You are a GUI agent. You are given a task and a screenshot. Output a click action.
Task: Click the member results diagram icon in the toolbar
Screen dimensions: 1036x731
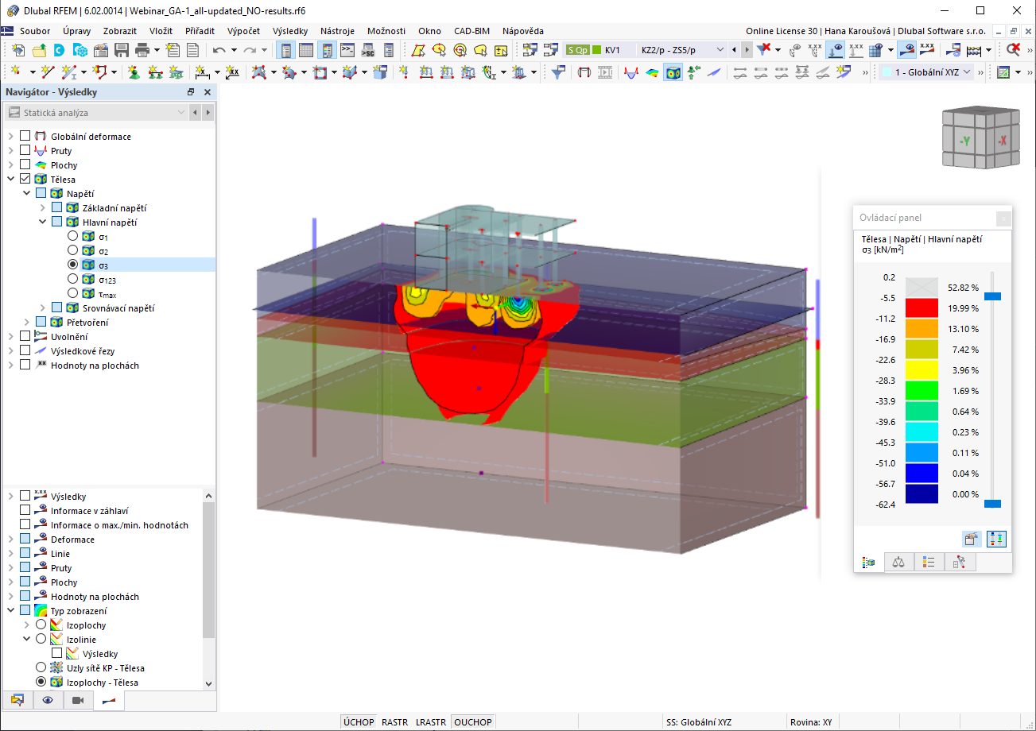[632, 72]
